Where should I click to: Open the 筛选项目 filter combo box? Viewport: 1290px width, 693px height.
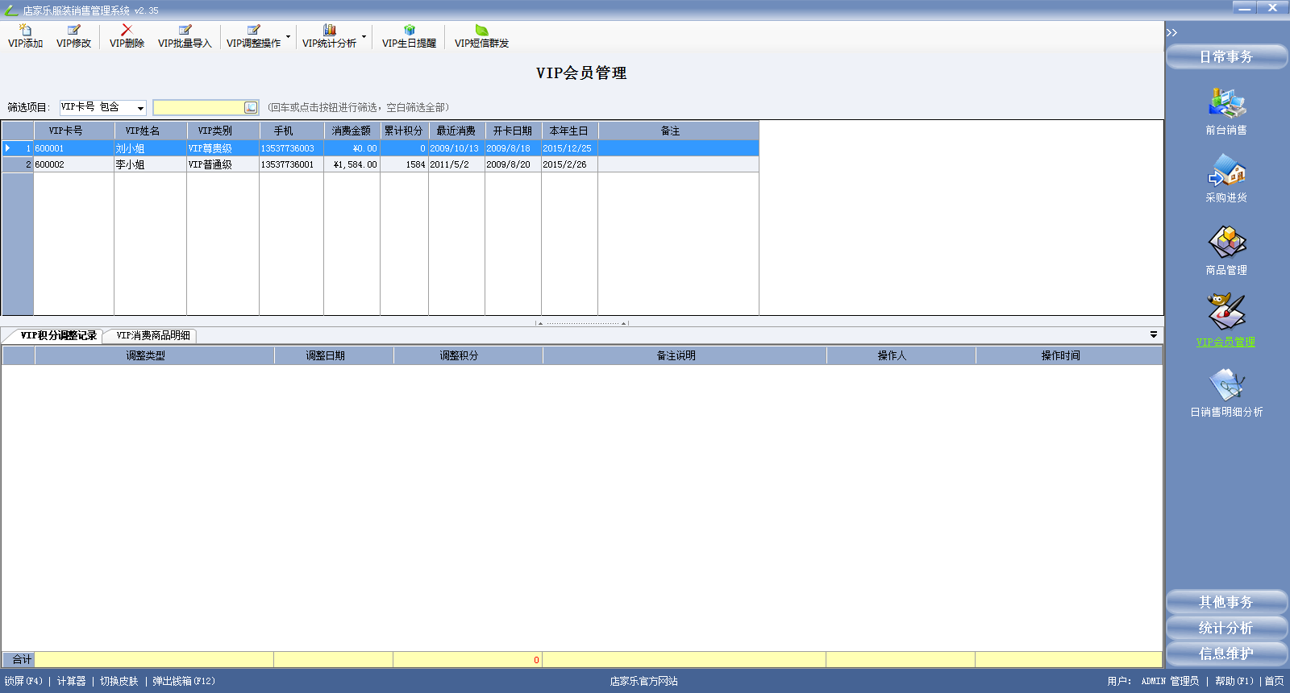[103, 107]
